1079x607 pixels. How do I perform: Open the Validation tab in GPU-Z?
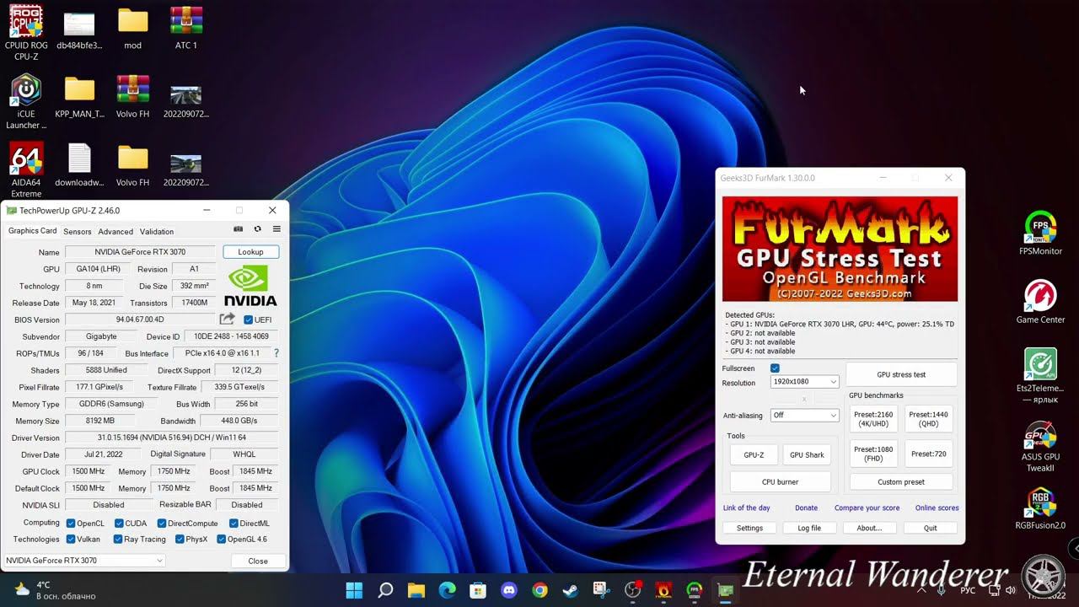coord(157,231)
